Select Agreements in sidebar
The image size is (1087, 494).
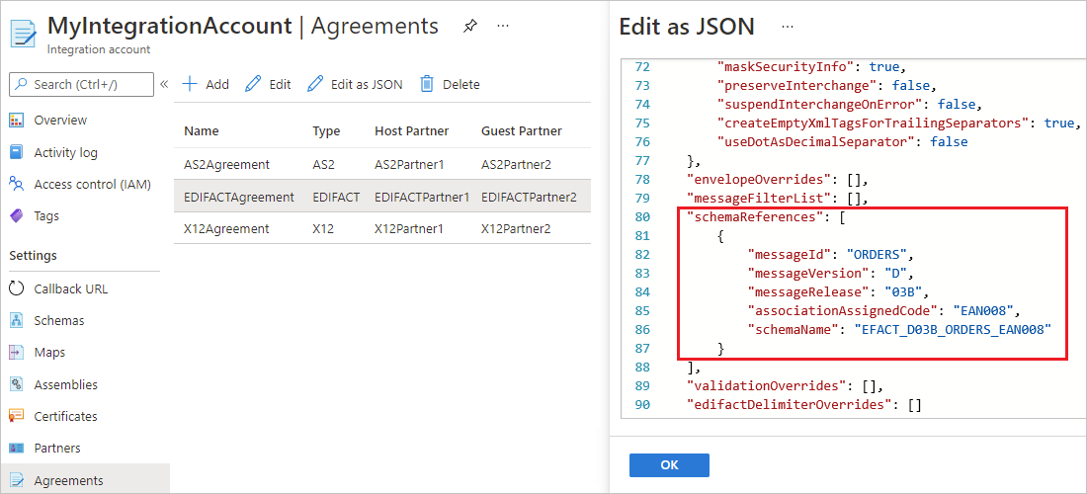[x=68, y=480]
